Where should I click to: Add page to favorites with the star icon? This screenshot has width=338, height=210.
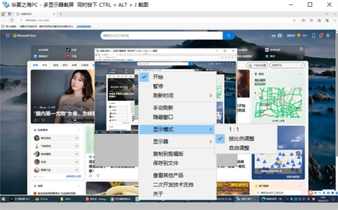click(294, 20)
